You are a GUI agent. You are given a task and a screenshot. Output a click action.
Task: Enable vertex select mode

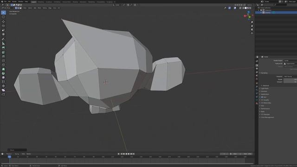tap(16, 8)
